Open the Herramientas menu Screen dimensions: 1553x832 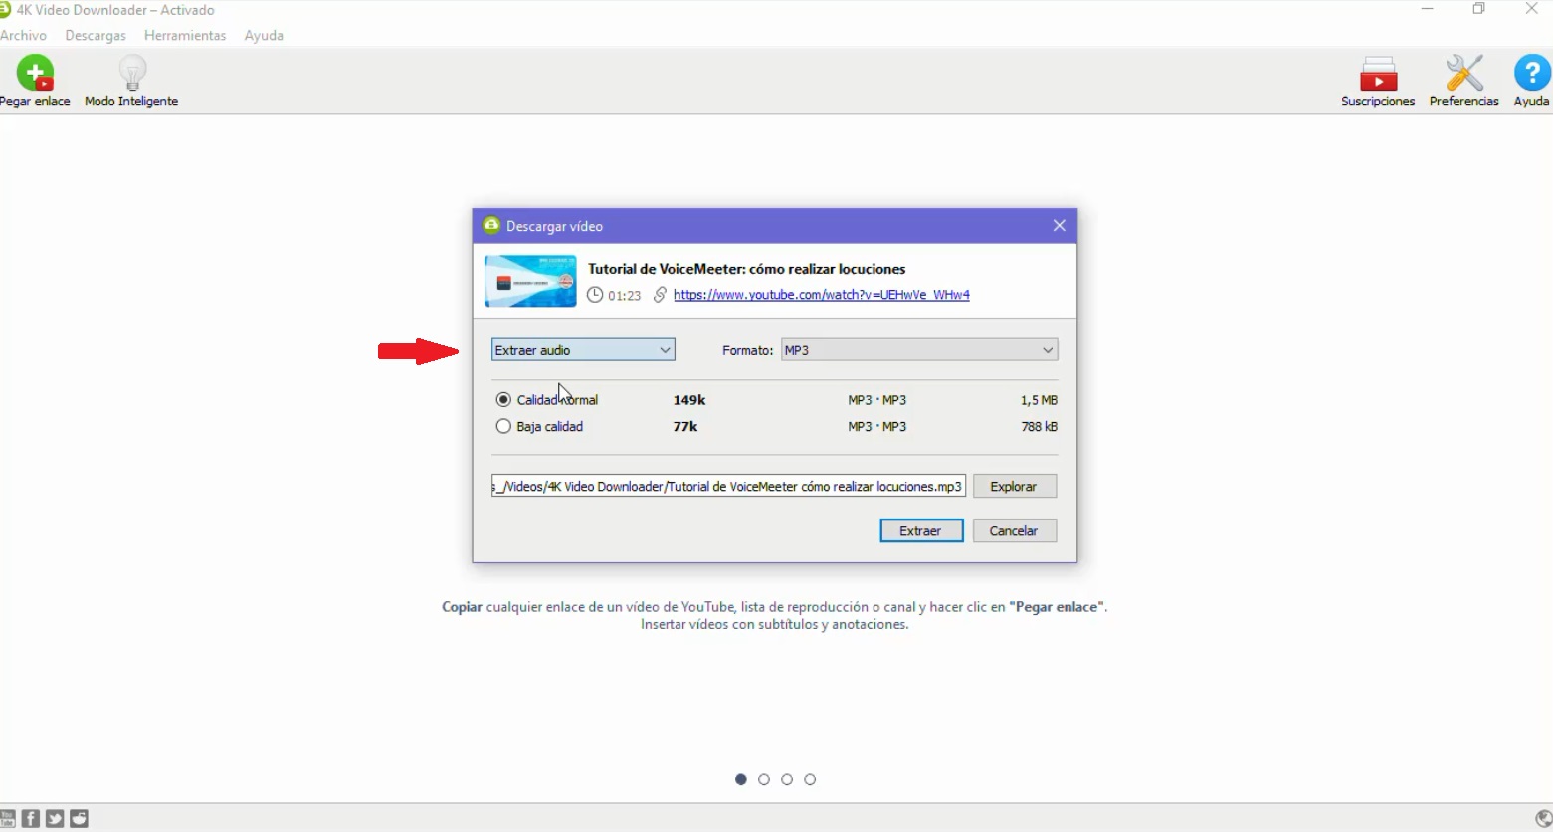185,36
